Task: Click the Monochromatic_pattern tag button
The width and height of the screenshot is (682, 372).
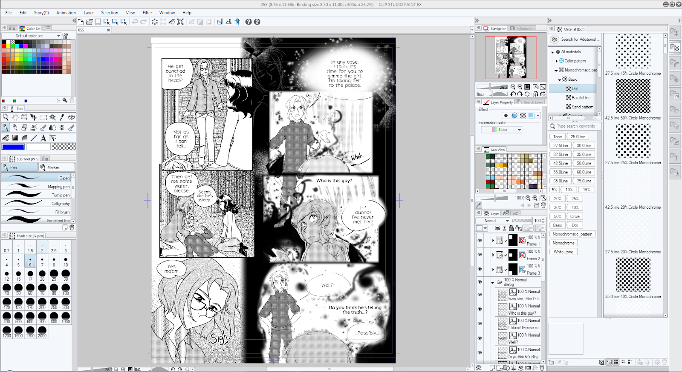Action: point(572,234)
